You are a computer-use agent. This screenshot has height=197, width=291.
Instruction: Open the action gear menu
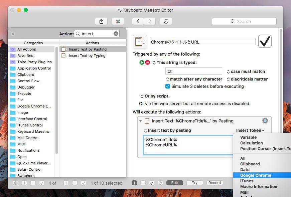tap(265, 121)
